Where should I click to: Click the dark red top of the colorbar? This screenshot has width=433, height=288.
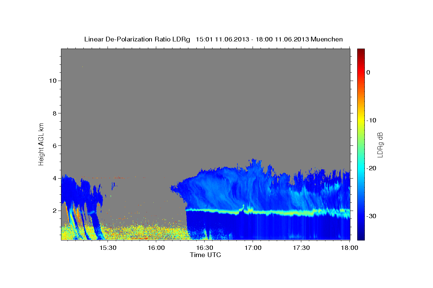click(x=361, y=51)
